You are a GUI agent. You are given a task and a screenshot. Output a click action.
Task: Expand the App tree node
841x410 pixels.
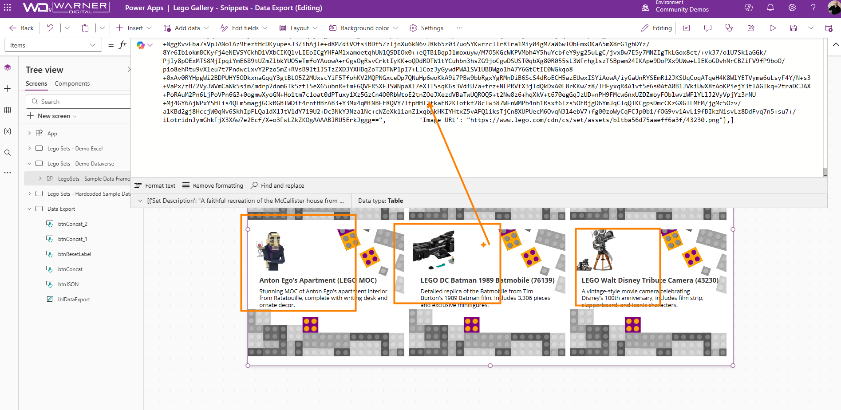(29, 133)
